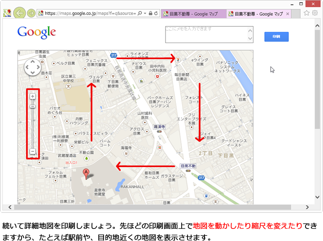Click the zoom in plus button
This screenshot has width=323, height=241.
tap(33, 96)
